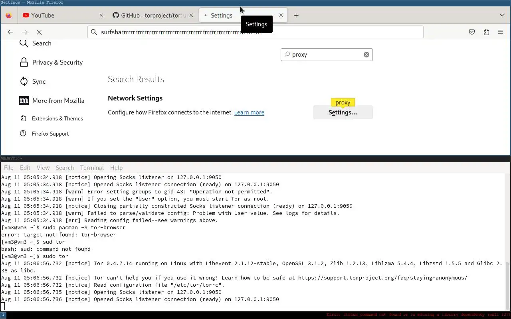Click the 'error: target not found: tor-browser' line
This screenshot has width=511, height=319.
click(x=58, y=235)
